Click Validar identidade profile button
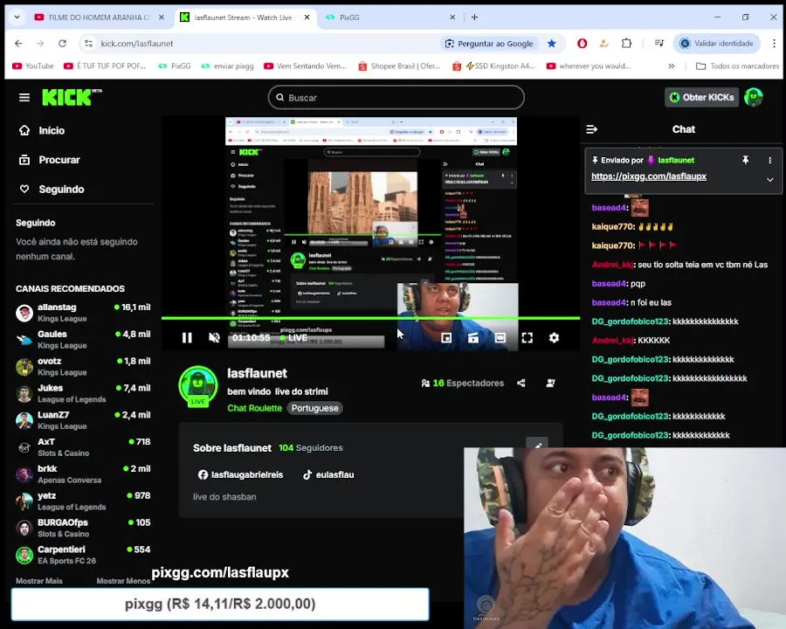 (x=717, y=44)
